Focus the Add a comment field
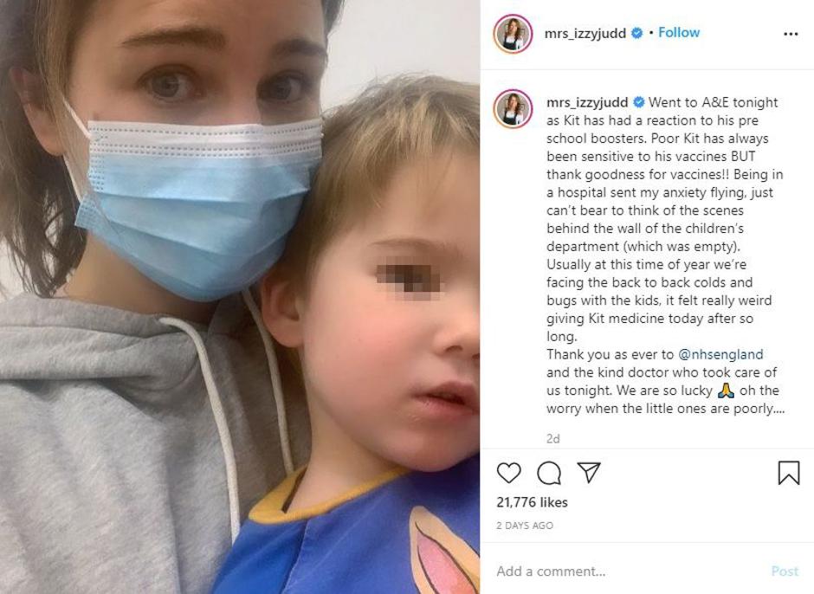Screen dimensions: 814x594 pos(623,571)
